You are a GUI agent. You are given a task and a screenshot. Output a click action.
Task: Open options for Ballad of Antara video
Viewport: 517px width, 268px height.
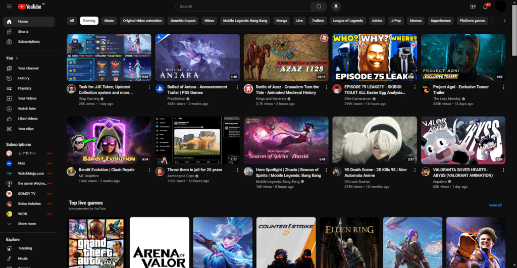tap(237, 87)
